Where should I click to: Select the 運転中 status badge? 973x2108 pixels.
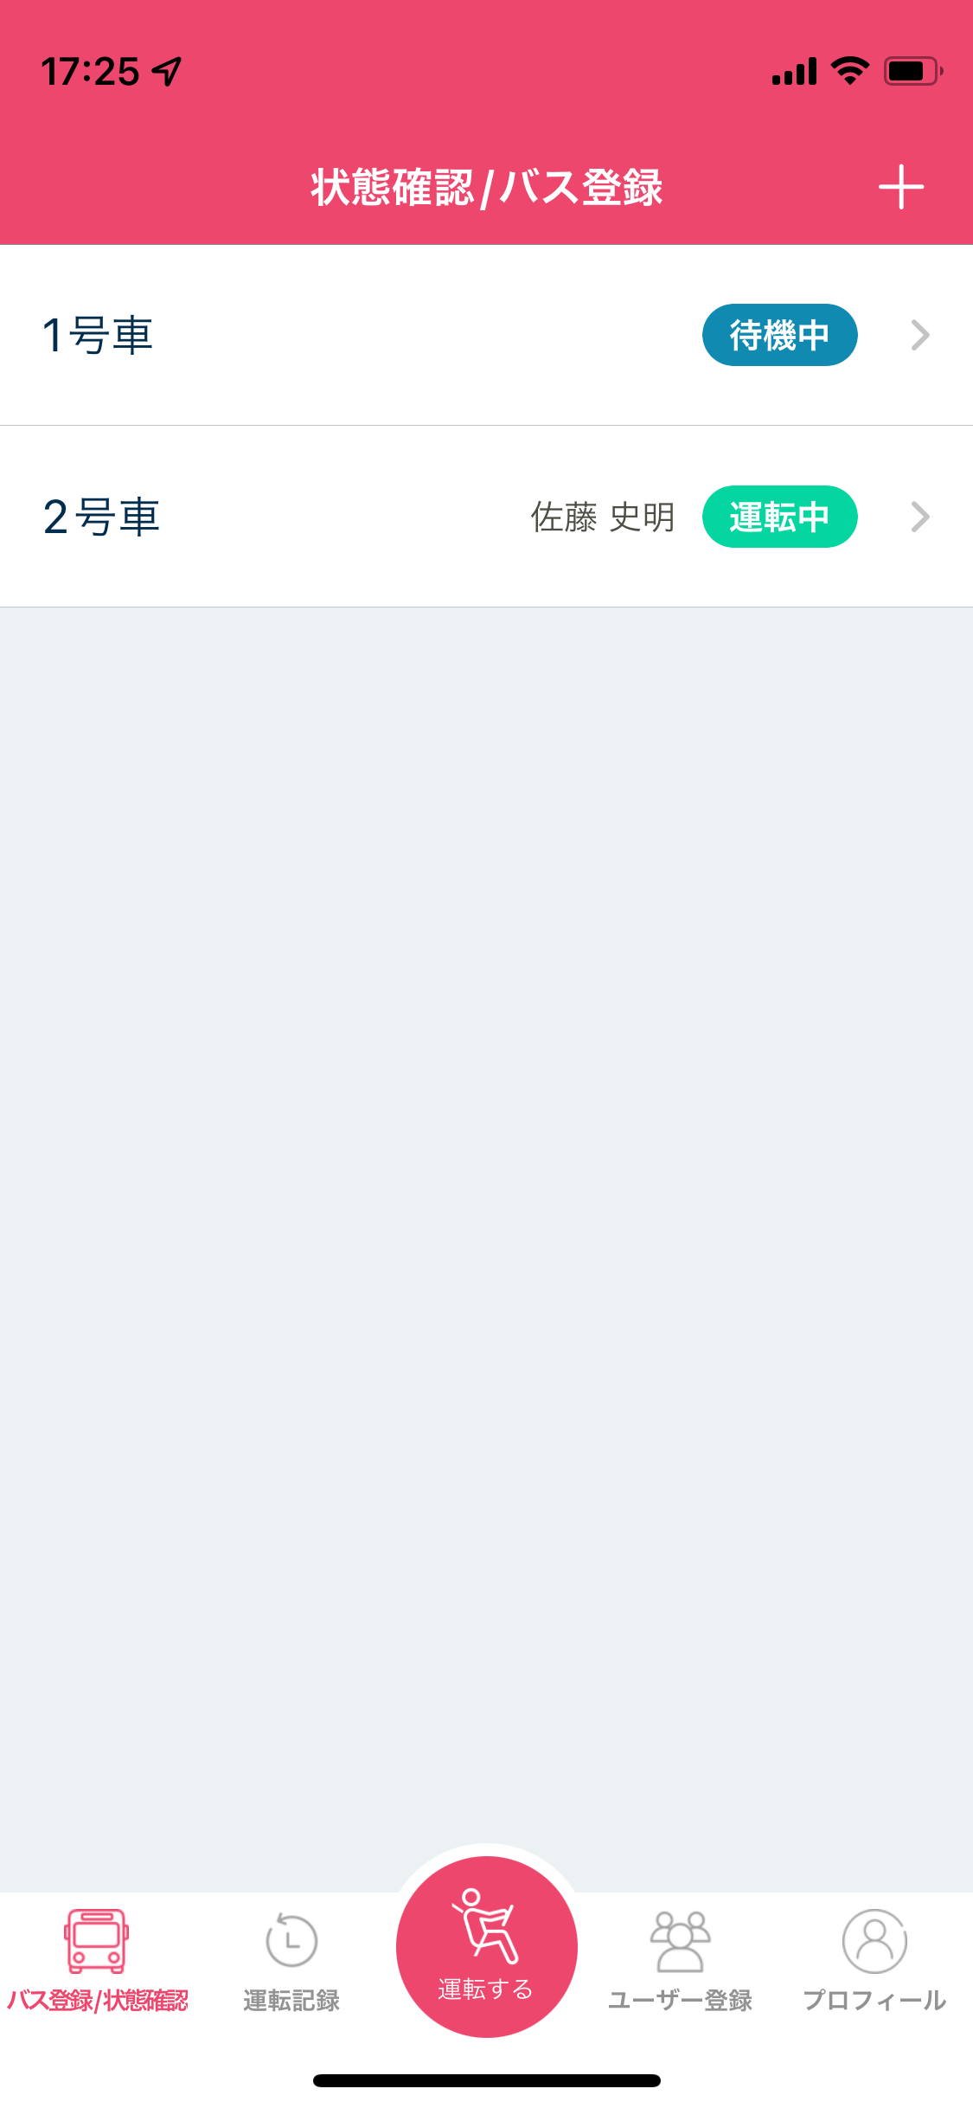pyautogui.click(x=779, y=517)
